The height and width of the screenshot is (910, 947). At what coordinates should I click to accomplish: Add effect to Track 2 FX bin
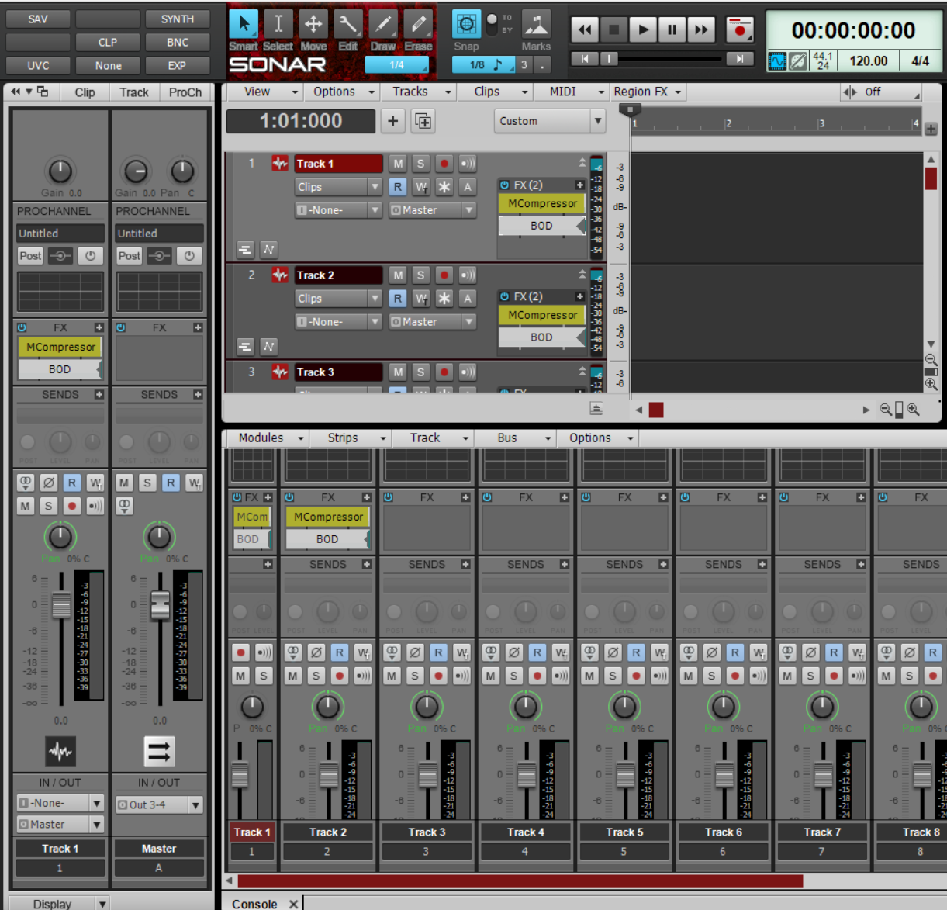pos(579,296)
